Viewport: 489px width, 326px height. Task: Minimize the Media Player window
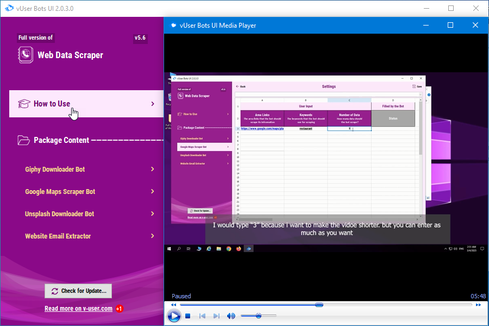click(x=425, y=26)
